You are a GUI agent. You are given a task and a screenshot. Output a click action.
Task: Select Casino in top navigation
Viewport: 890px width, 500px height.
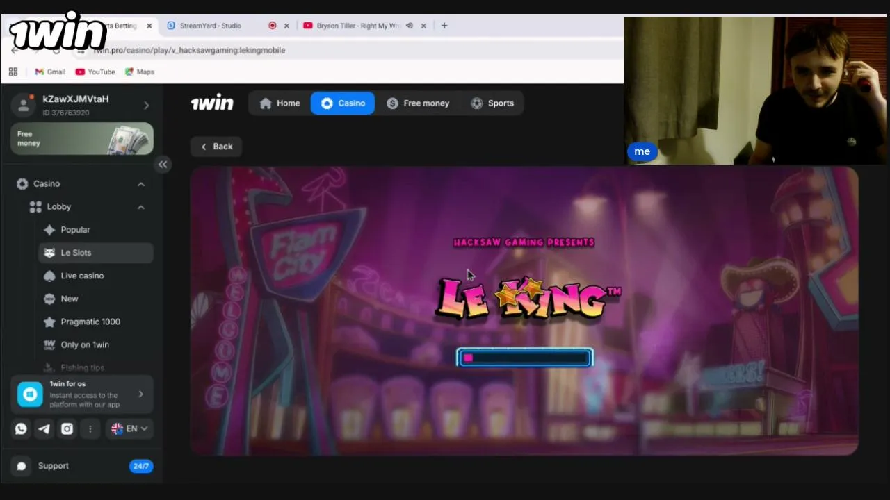tap(343, 103)
